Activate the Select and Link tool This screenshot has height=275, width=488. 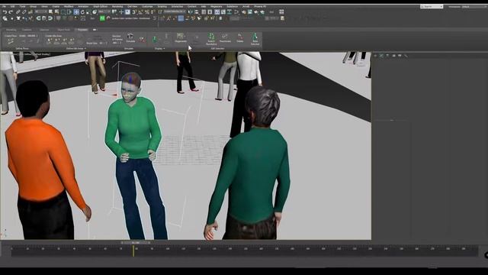coord(18,12)
